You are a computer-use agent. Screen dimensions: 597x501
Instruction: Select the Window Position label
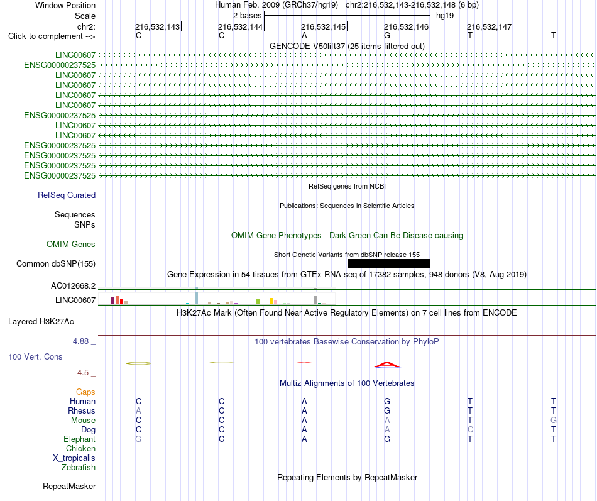(x=65, y=5)
